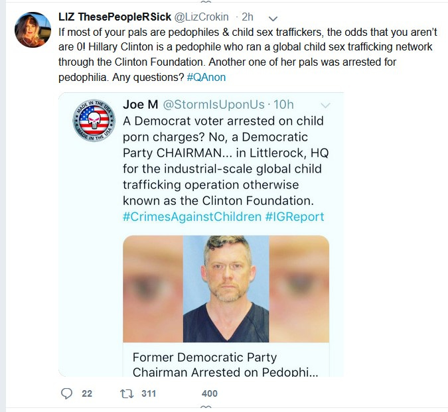Image resolution: width=448 pixels, height=412 pixels.
Task: Open the Made in the USA skull avatar
Action: tap(94, 121)
